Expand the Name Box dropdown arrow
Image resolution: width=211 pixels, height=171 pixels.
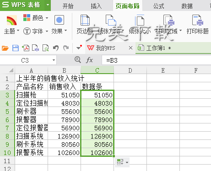[54, 60]
